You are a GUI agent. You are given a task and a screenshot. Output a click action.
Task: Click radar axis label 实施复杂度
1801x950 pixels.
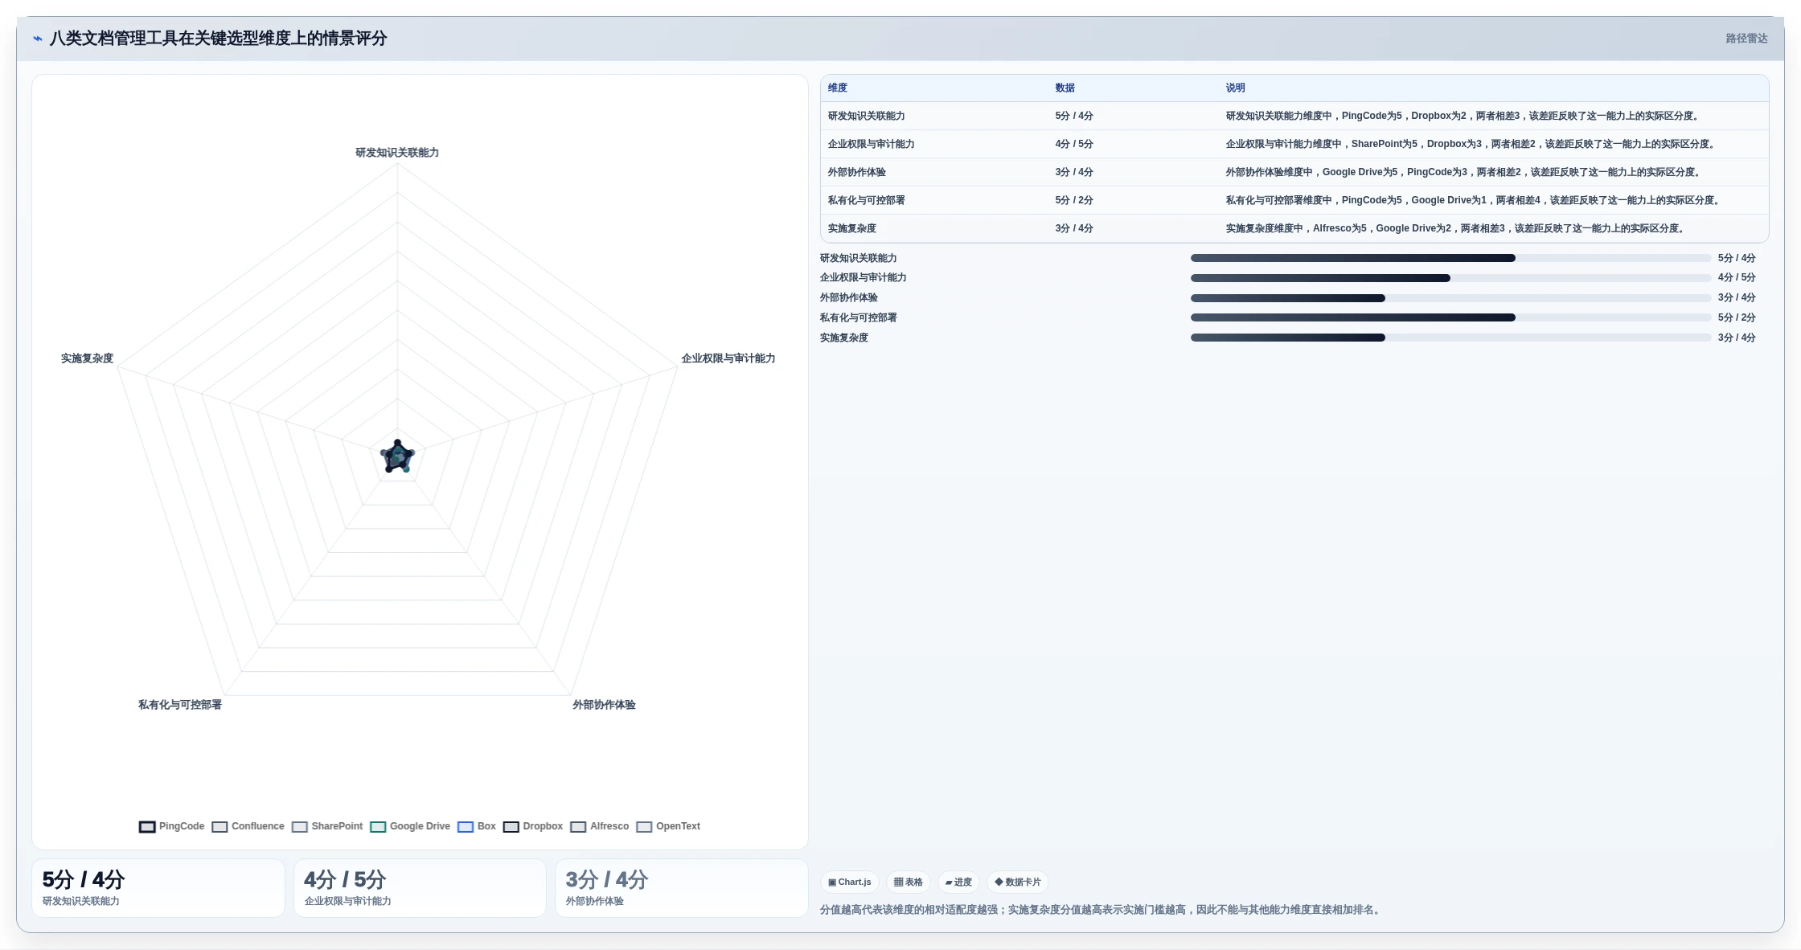click(x=87, y=358)
